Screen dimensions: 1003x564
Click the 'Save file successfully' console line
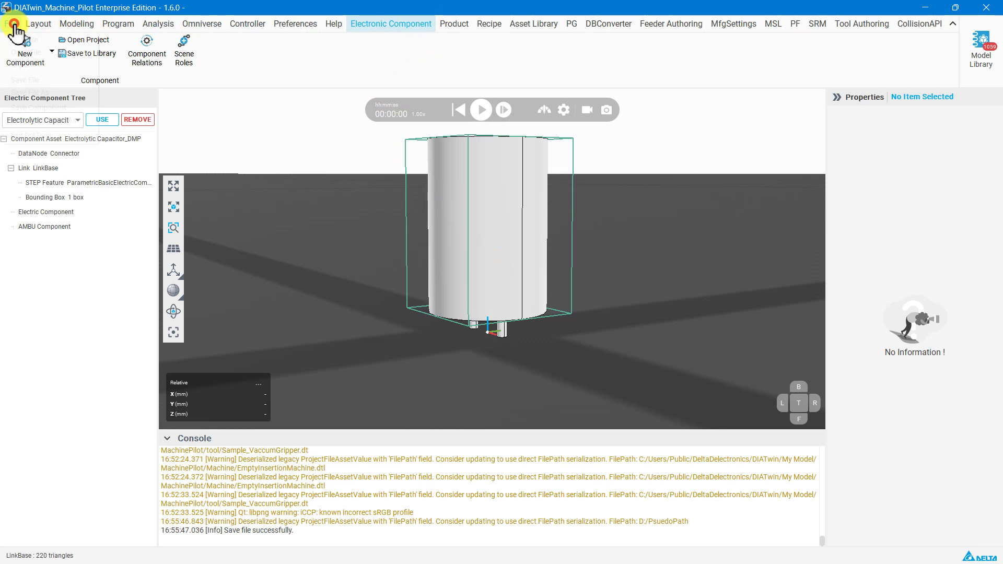tap(227, 530)
